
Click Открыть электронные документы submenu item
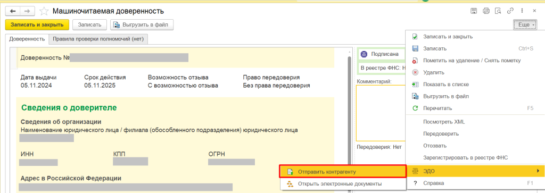tap(343, 183)
